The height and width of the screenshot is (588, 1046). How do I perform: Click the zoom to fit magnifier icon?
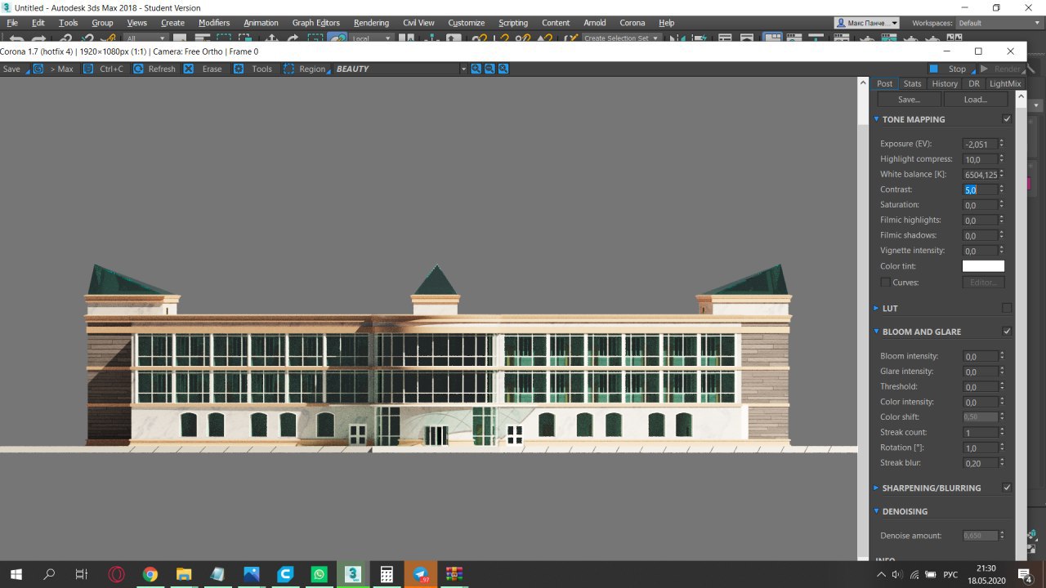click(503, 69)
